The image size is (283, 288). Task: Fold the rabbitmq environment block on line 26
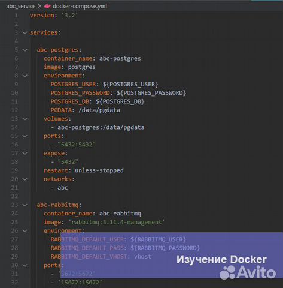point(25,231)
